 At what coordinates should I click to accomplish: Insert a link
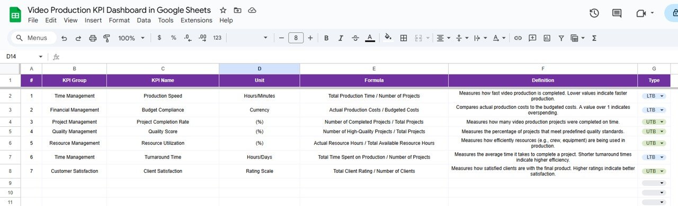click(518, 38)
